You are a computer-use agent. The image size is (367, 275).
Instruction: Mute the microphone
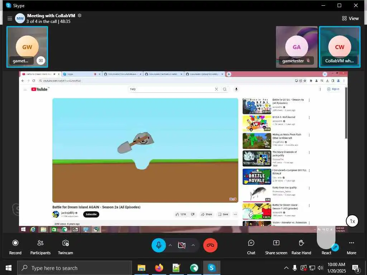pyautogui.click(x=159, y=245)
